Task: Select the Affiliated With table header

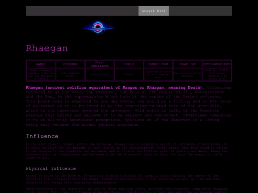Action: tap(217, 64)
